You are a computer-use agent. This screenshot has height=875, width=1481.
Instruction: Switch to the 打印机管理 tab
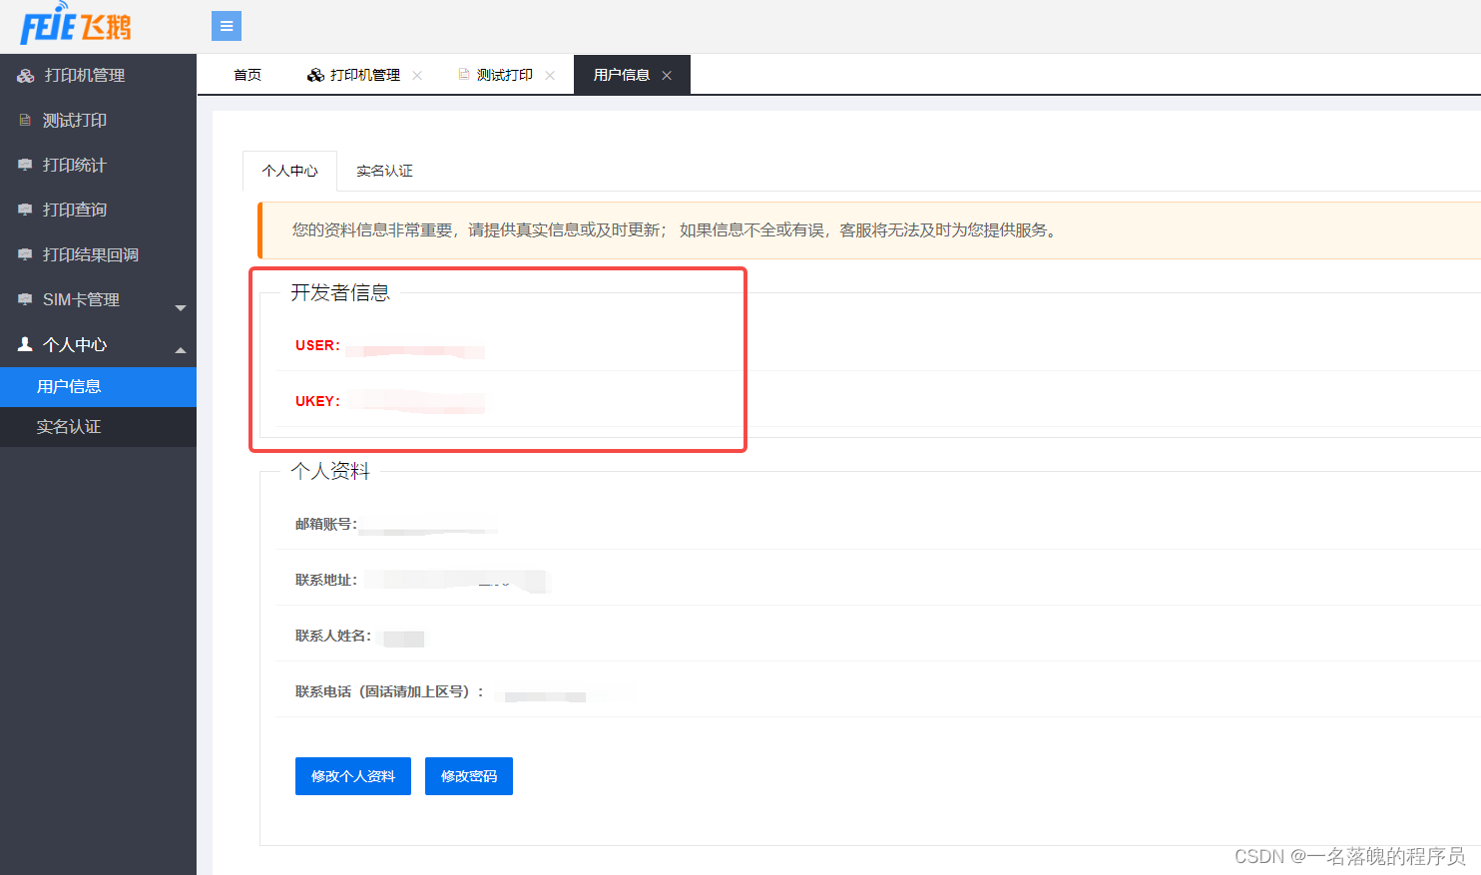(x=364, y=75)
